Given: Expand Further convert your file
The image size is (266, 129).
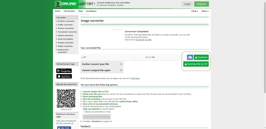Looking at the screenshot, I should coord(102,64).
